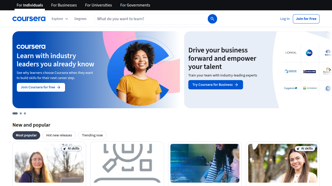Select the Hot new releases filter
This screenshot has height=186, width=332.
click(59, 135)
